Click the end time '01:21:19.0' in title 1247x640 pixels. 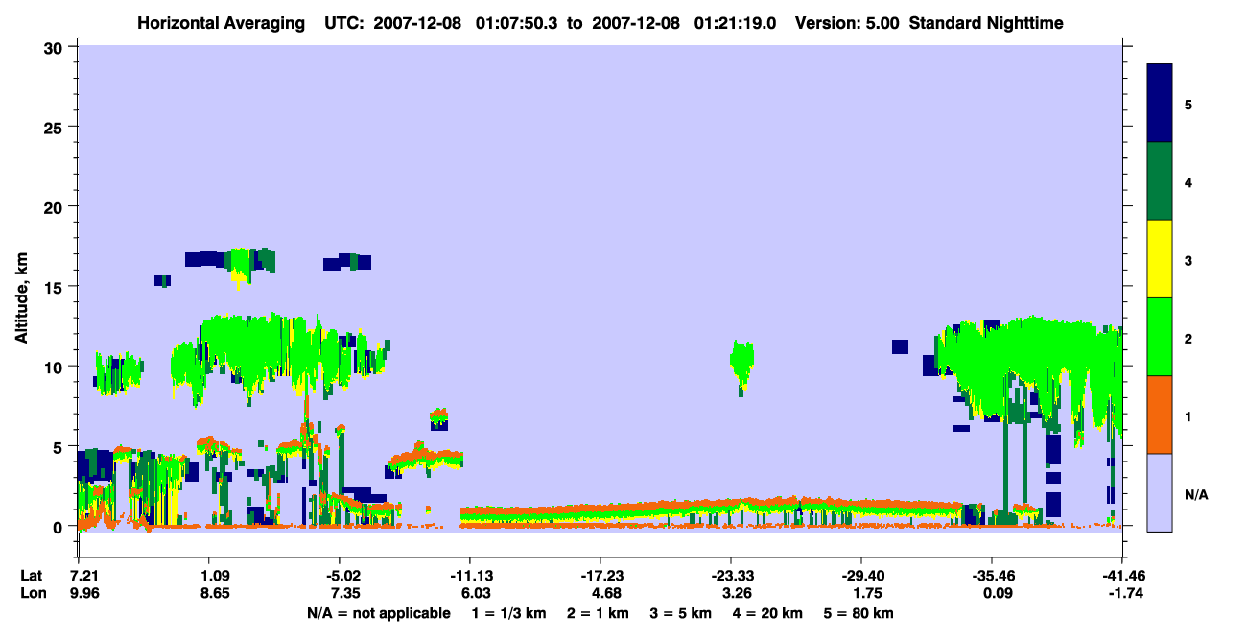click(737, 22)
